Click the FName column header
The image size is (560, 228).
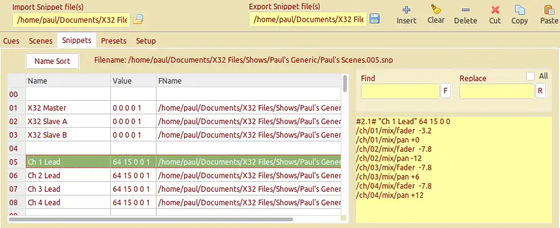pos(248,81)
